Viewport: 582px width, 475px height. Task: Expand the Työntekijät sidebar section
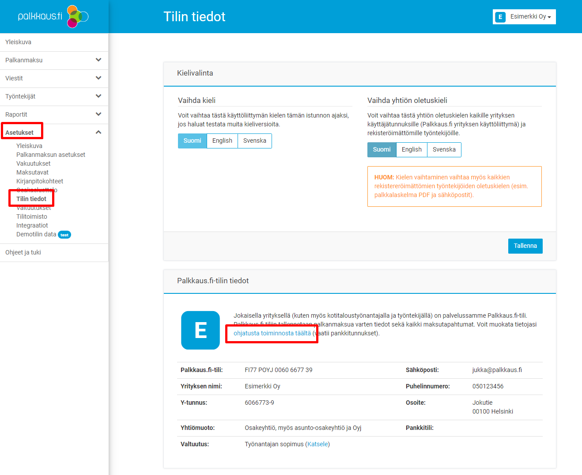pyautogui.click(x=98, y=96)
